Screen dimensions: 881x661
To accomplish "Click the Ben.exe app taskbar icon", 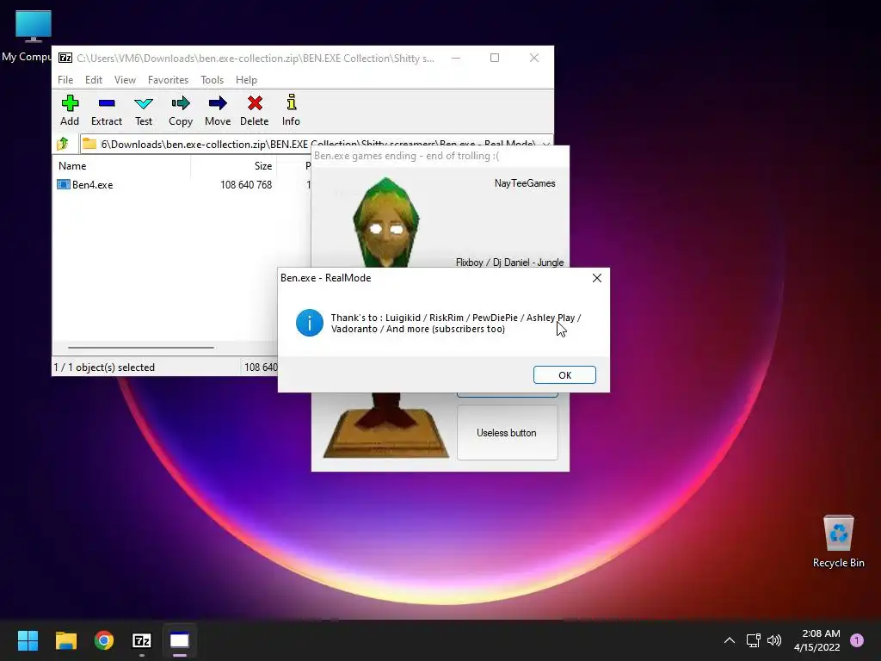I will (179, 640).
